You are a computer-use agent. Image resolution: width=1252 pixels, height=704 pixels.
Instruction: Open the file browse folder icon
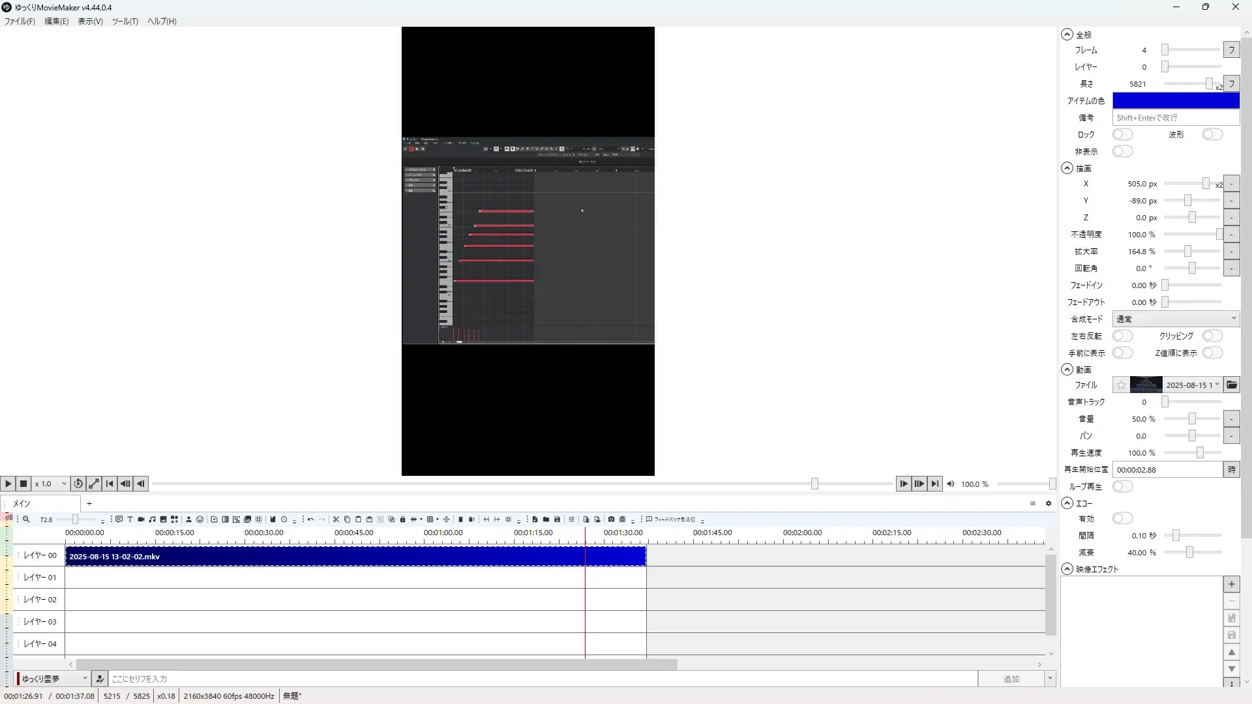coord(1231,385)
